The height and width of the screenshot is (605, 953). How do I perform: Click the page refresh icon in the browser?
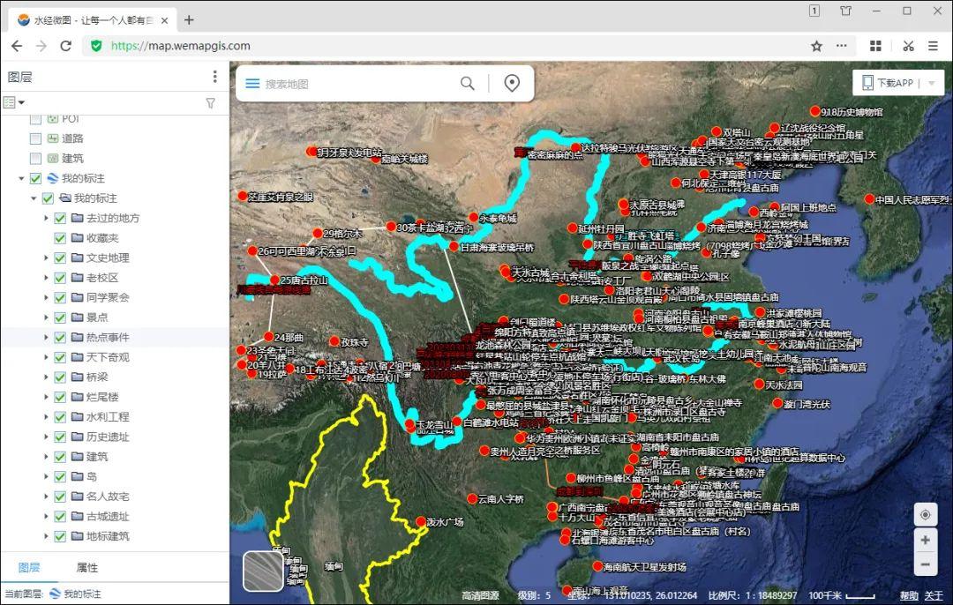point(66,45)
